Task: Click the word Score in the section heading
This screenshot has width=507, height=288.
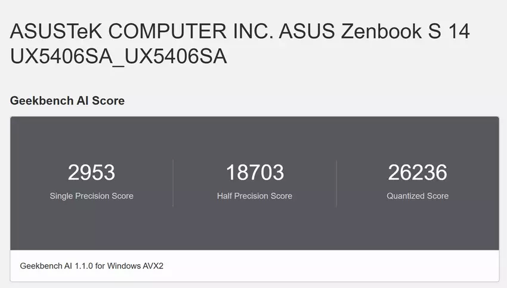Action: coord(109,101)
